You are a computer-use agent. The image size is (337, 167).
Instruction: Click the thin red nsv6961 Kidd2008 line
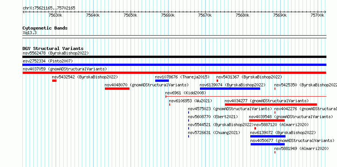pyautogui.click(x=246, y=97)
